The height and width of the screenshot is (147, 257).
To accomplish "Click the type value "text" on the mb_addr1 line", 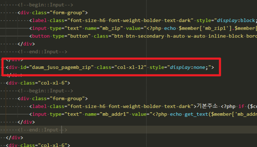I will click(73, 114).
